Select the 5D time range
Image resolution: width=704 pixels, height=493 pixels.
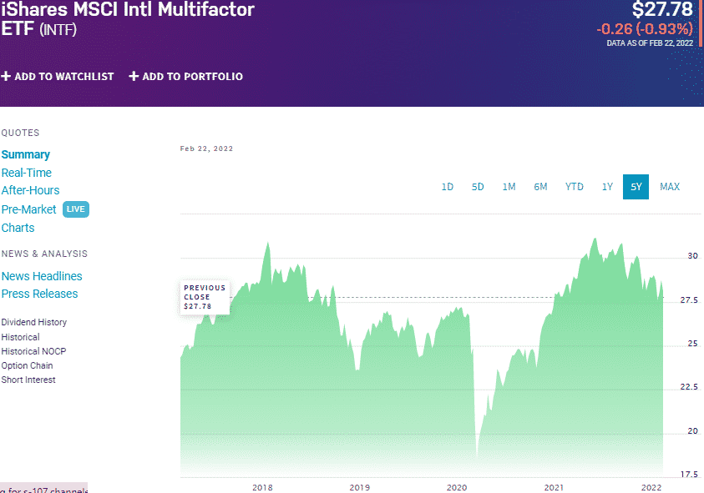pyautogui.click(x=478, y=187)
